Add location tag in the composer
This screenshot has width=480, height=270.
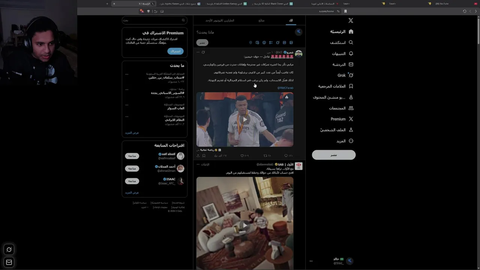coord(250,43)
